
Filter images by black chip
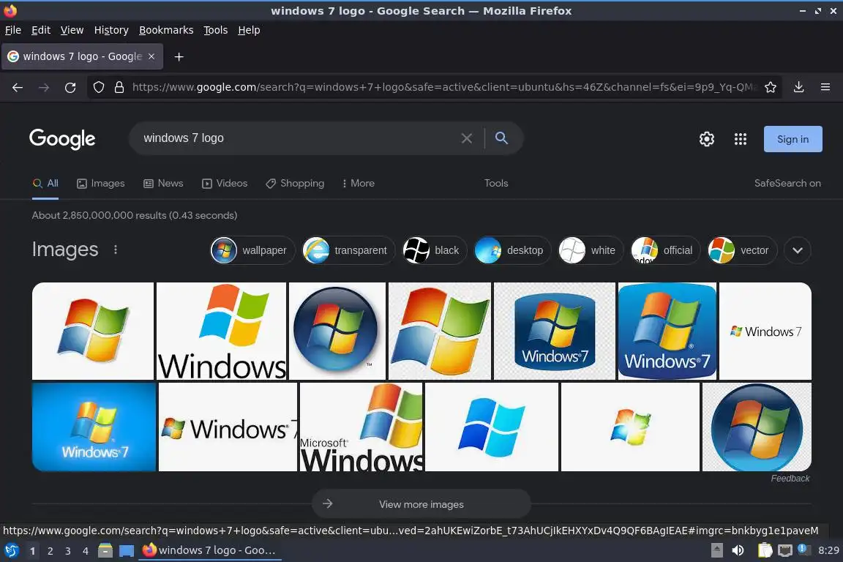point(435,250)
